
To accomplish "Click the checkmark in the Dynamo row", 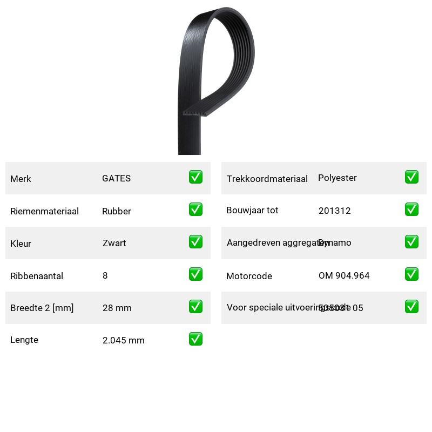I will coord(411,241).
